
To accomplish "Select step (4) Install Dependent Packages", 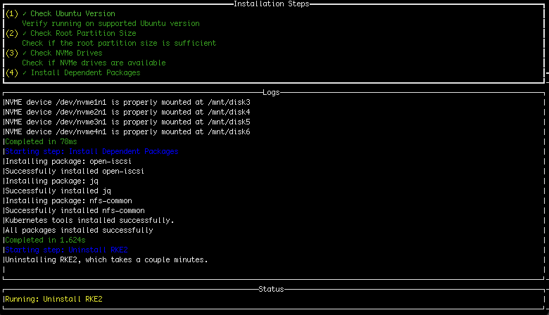I will pyautogui.click(x=73, y=72).
